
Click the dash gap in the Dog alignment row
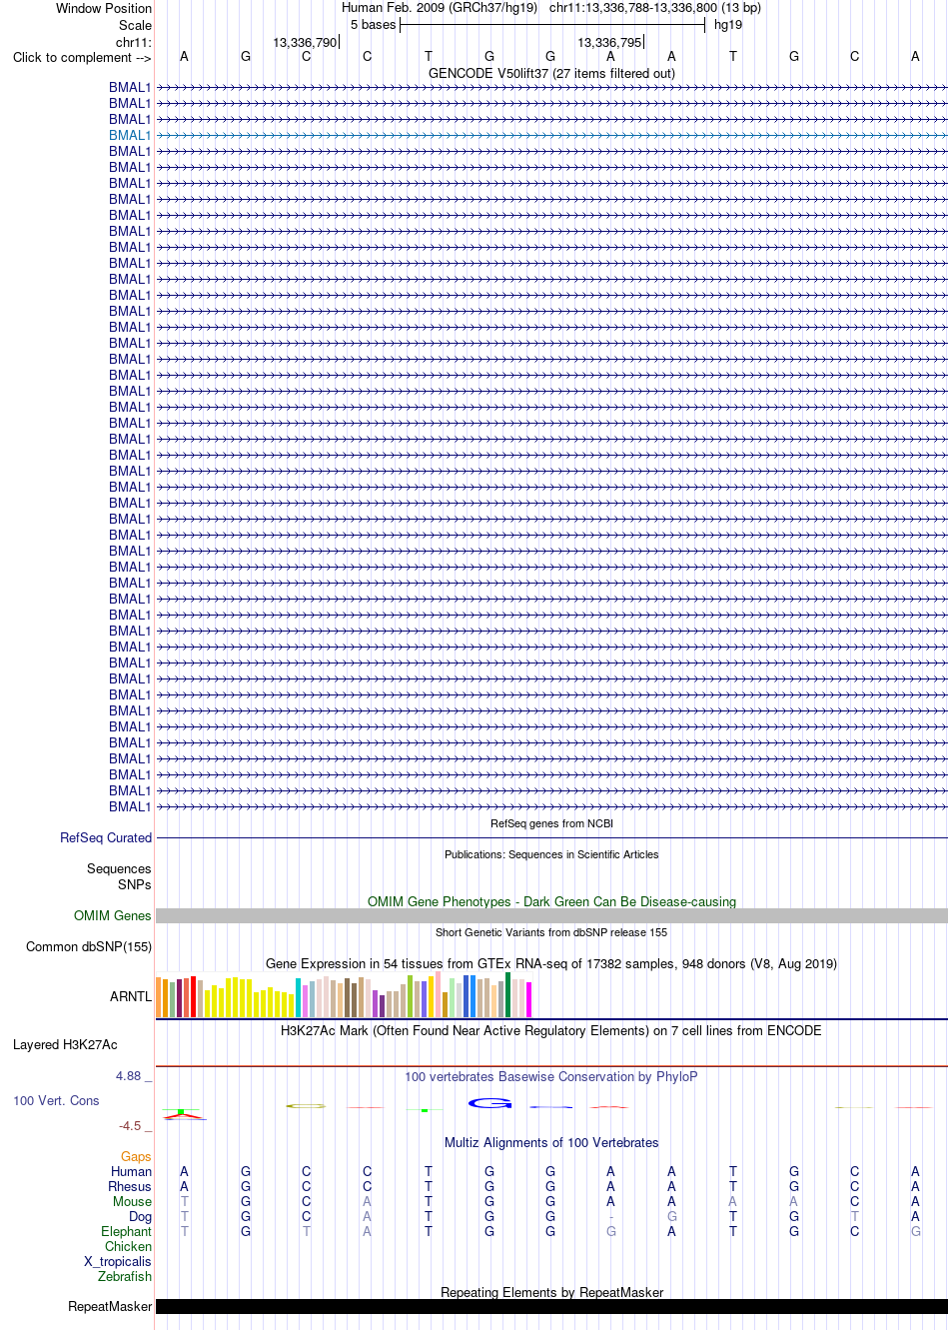click(x=611, y=1216)
